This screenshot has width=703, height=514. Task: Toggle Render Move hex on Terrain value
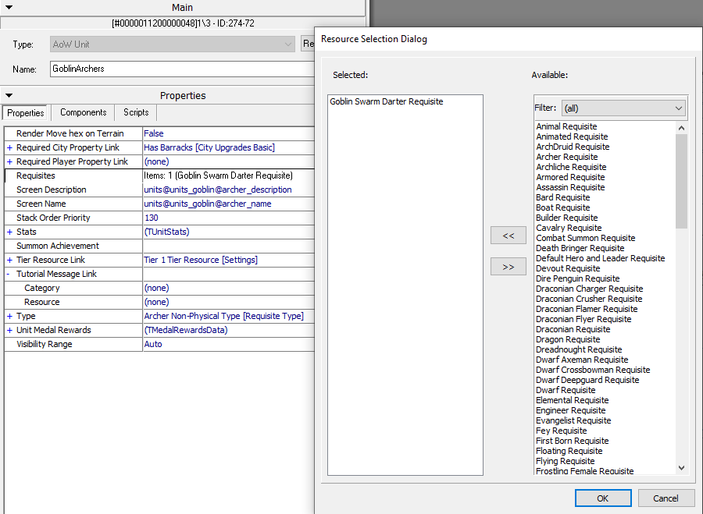pos(153,133)
